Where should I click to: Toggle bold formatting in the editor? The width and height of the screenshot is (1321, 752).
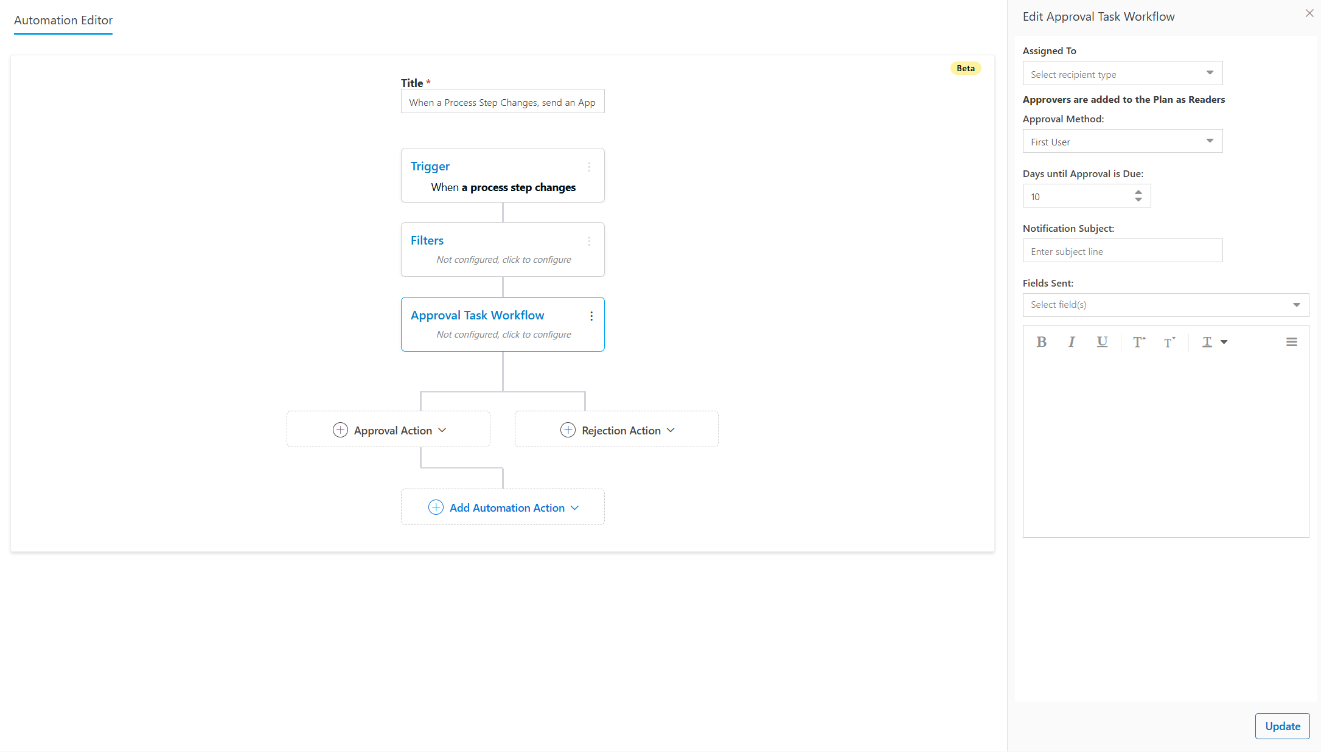(1041, 342)
